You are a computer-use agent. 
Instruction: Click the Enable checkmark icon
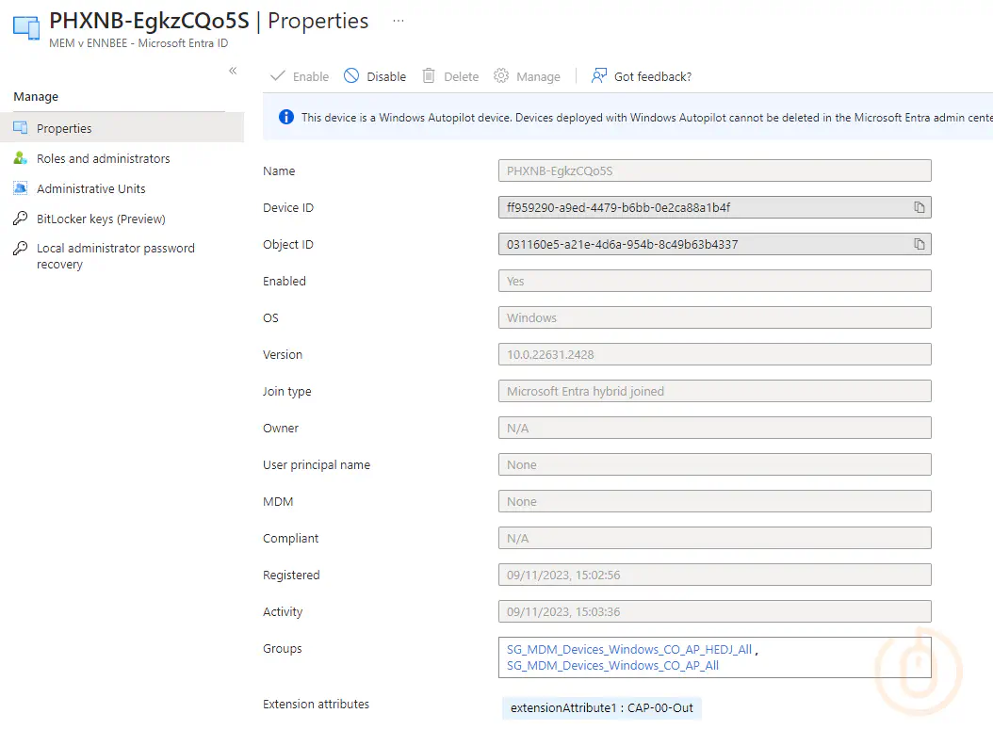[x=277, y=76]
